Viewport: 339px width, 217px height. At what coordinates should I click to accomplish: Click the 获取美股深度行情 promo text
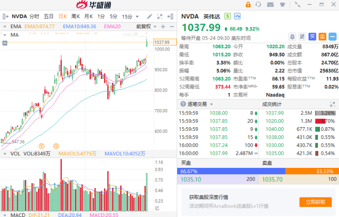coord(209,197)
